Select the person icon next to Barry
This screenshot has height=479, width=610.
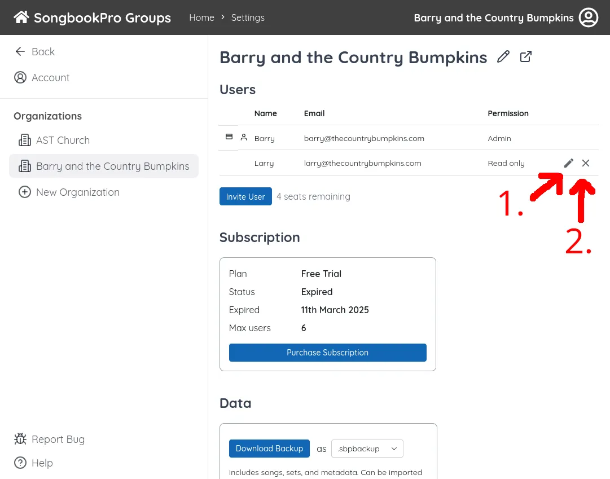point(244,137)
